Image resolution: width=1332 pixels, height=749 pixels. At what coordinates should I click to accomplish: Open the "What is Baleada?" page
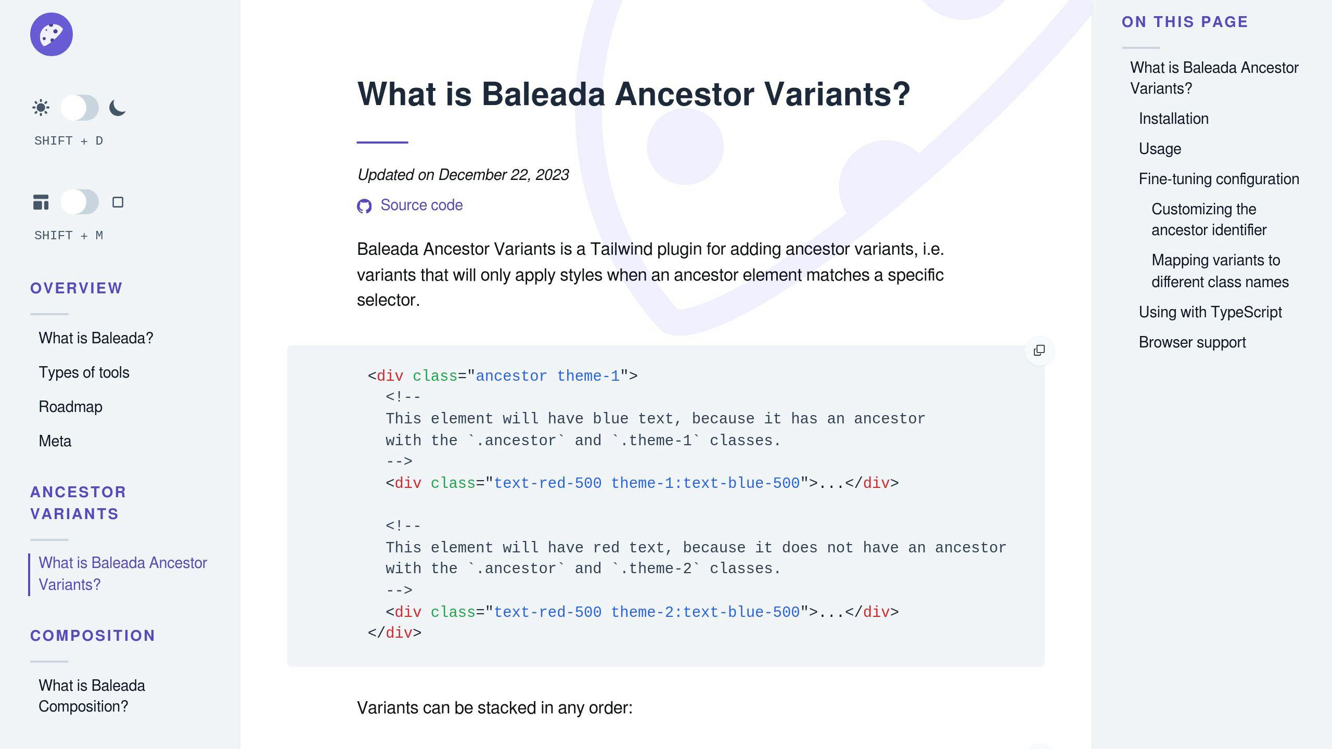(96, 338)
